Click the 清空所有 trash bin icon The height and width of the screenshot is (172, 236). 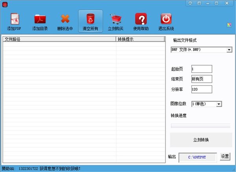point(90,18)
